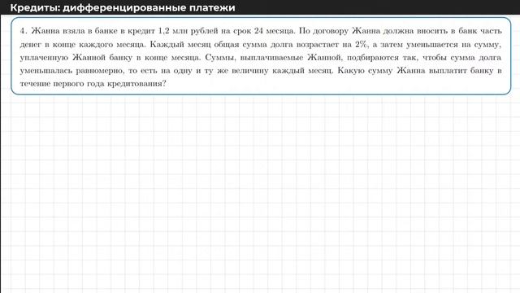
Task: Click the problem number "4."
Action: 23,31
